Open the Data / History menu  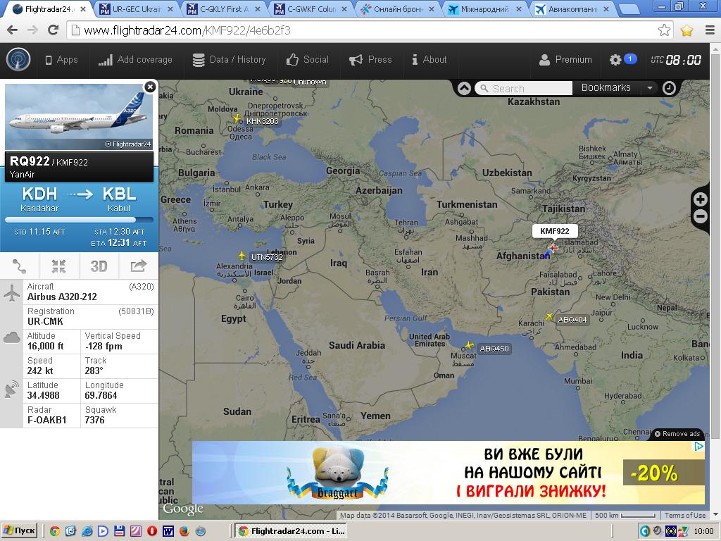(229, 60)
